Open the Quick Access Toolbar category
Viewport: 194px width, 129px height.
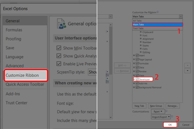click(25, 84)
